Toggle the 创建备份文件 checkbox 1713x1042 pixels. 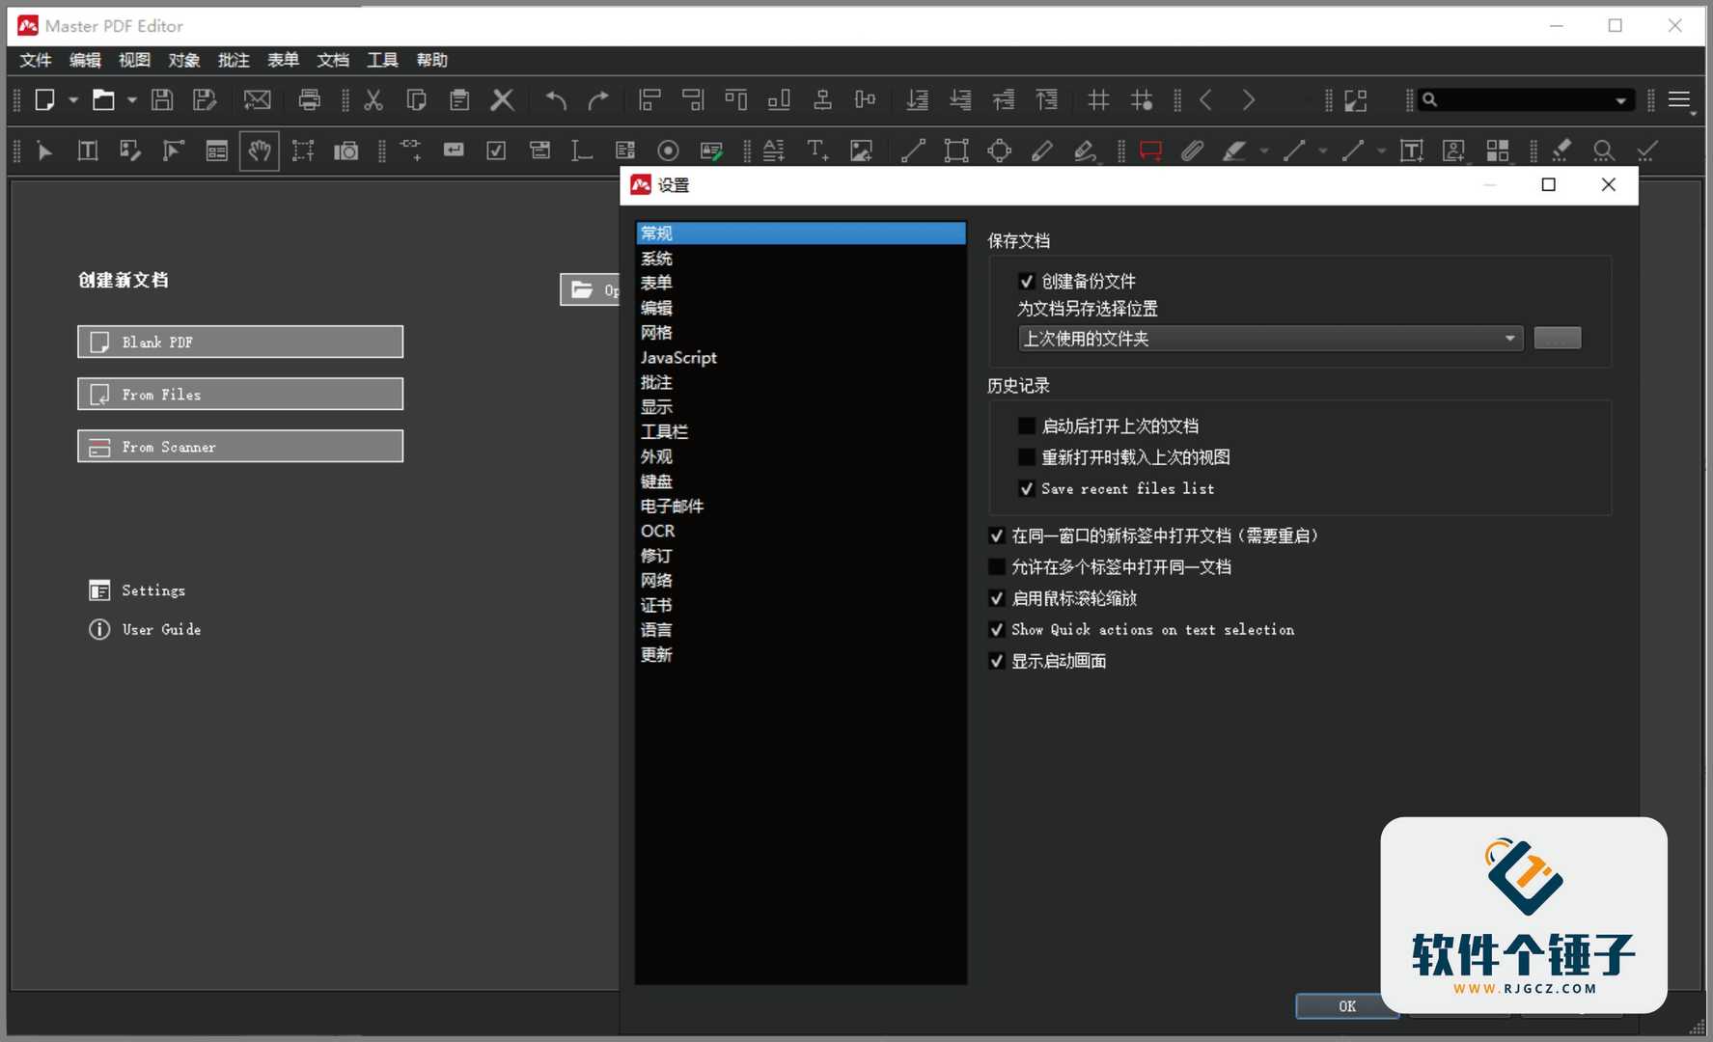pos(1027,282)
